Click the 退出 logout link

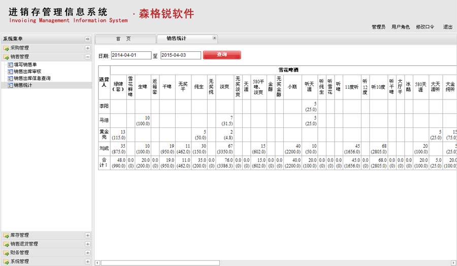tap(447, 27)
